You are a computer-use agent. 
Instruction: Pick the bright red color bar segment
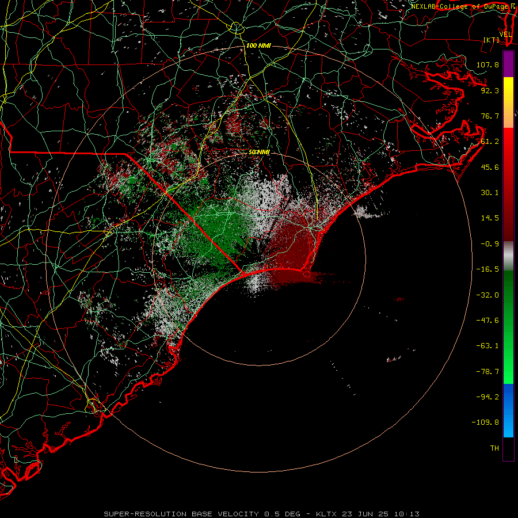point(508,147)
